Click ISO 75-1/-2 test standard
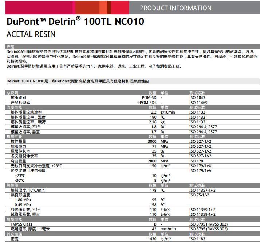The width and height of the screenshot is (260, 242). (x=199, y=195)
